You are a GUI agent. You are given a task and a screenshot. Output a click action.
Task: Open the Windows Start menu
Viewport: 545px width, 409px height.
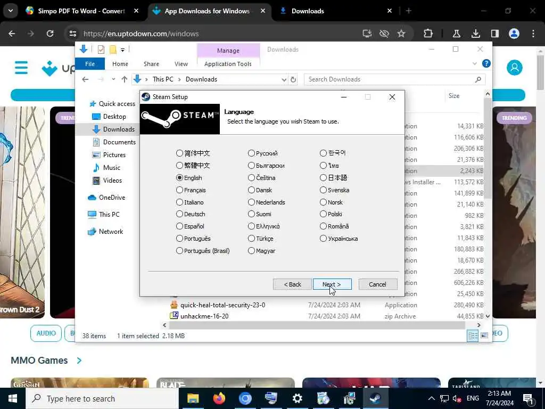[13, 398]
